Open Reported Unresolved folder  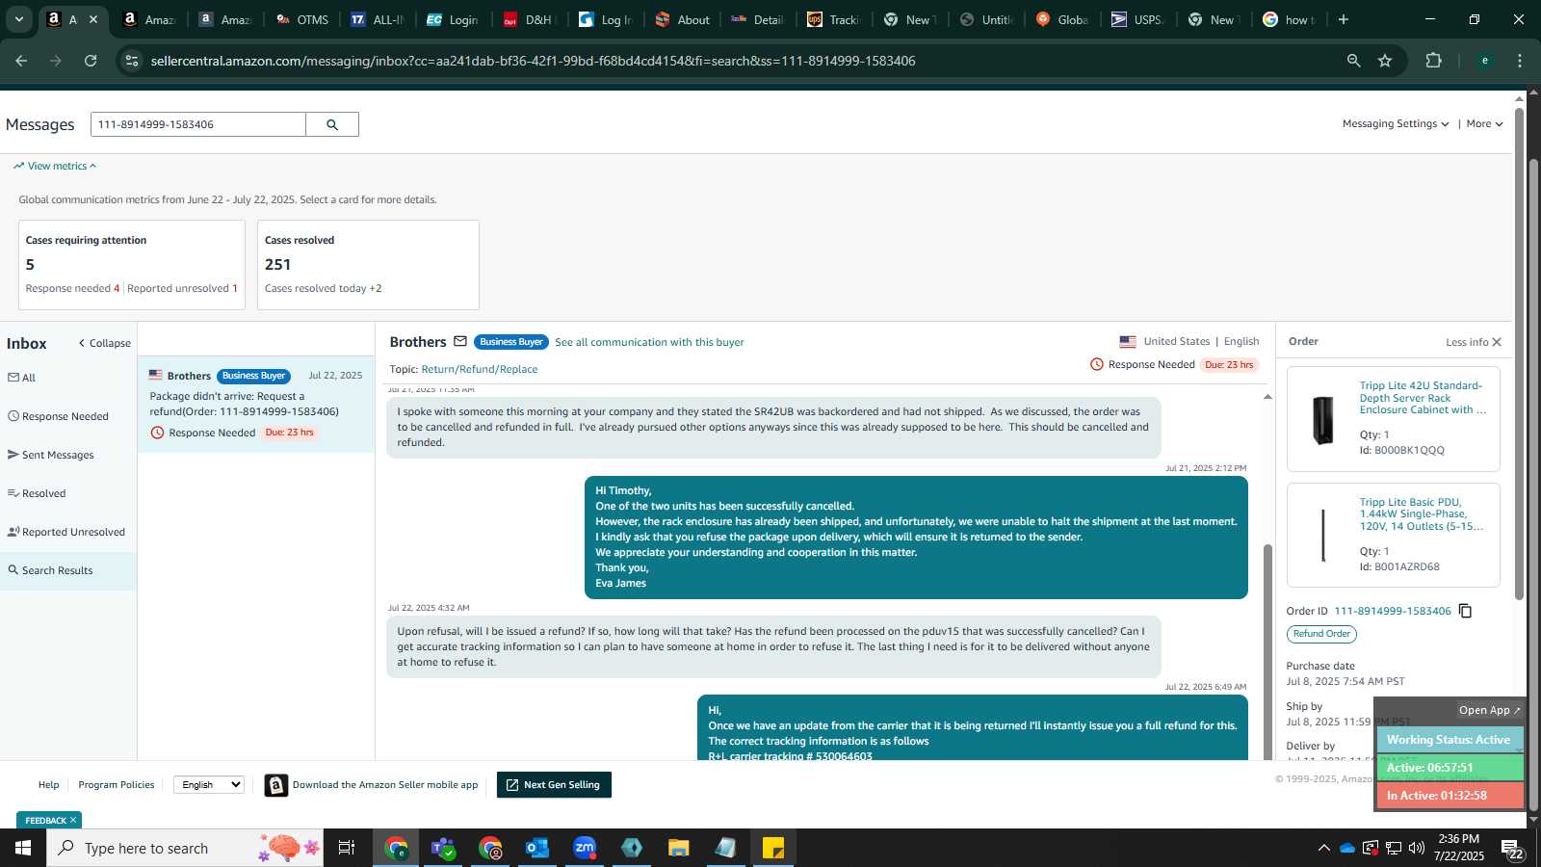(66, 532)
